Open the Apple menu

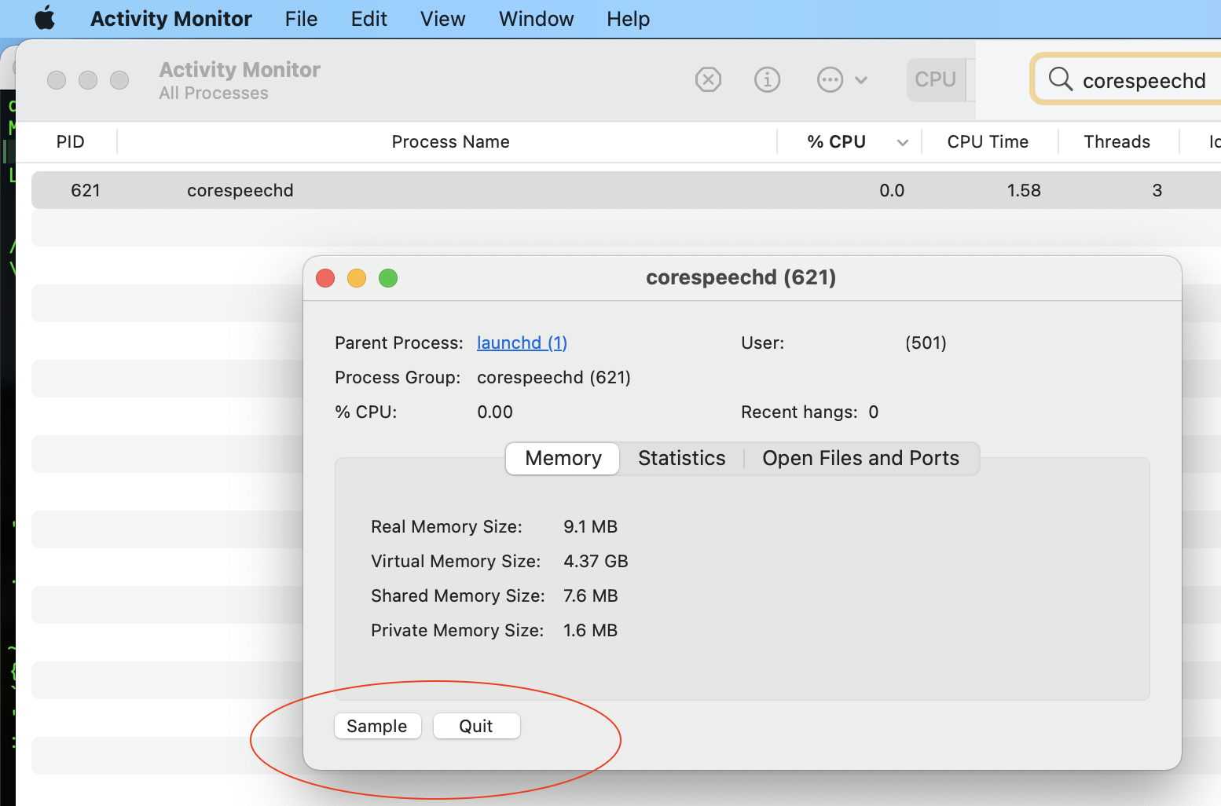click(45, 18)
